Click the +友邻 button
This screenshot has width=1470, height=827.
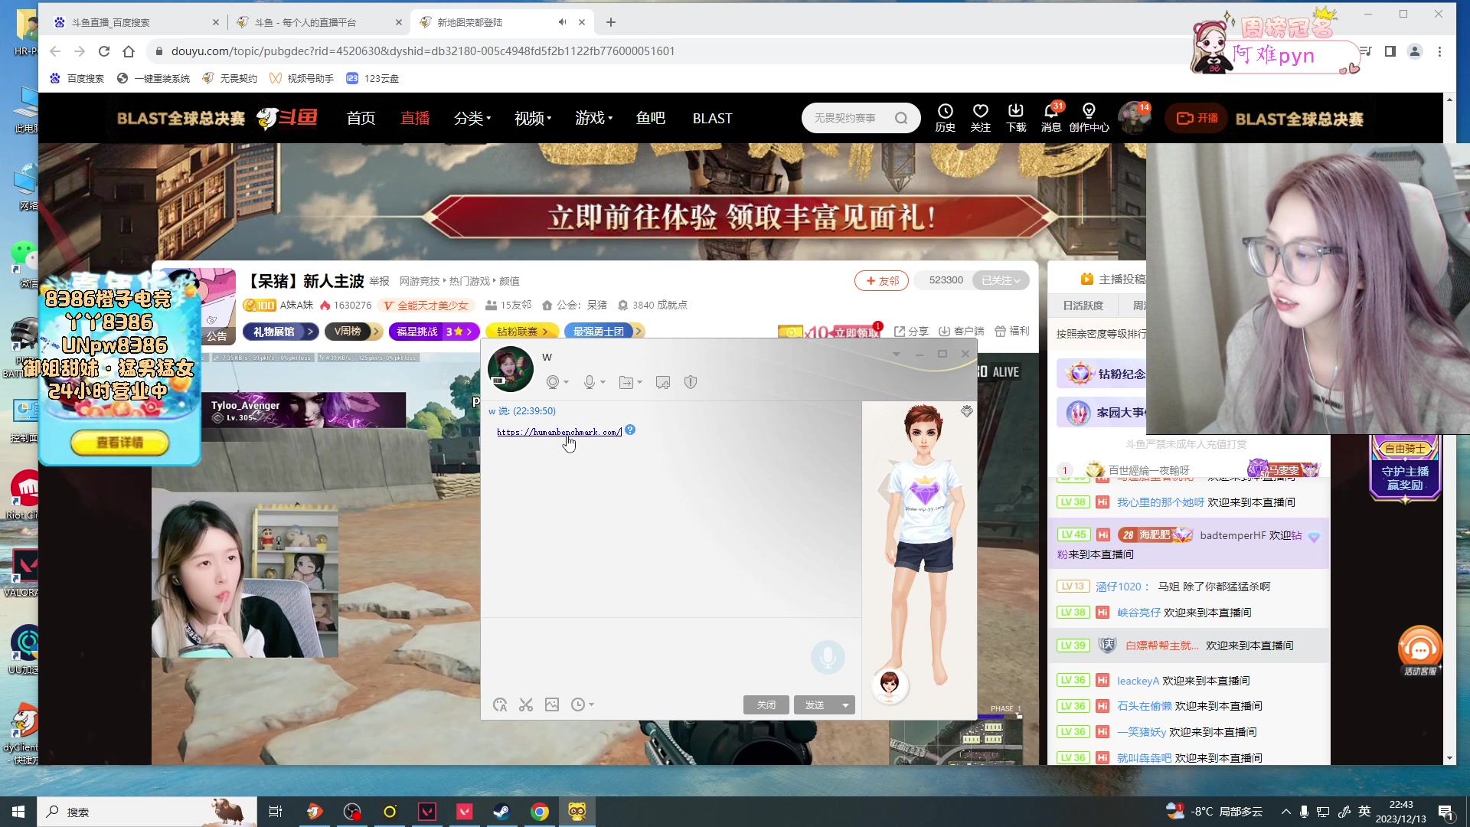[881, 281]
